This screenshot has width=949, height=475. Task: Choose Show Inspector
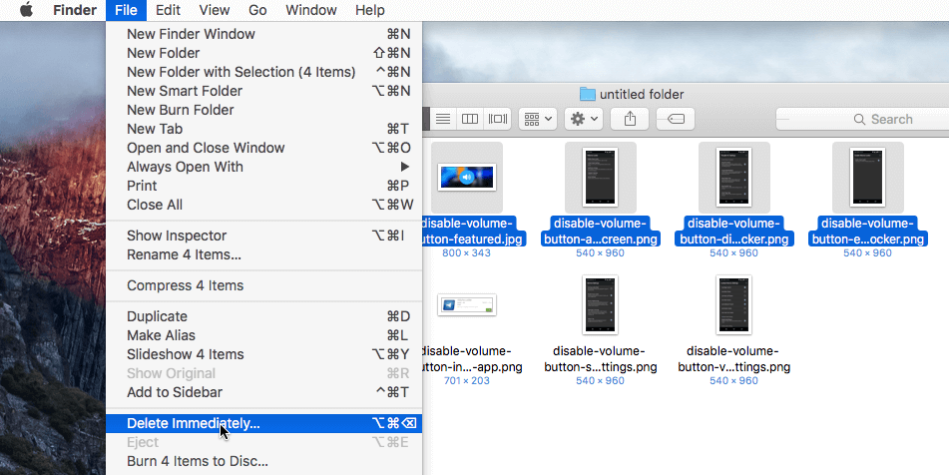pyautogui.click(x=263, y=236)
